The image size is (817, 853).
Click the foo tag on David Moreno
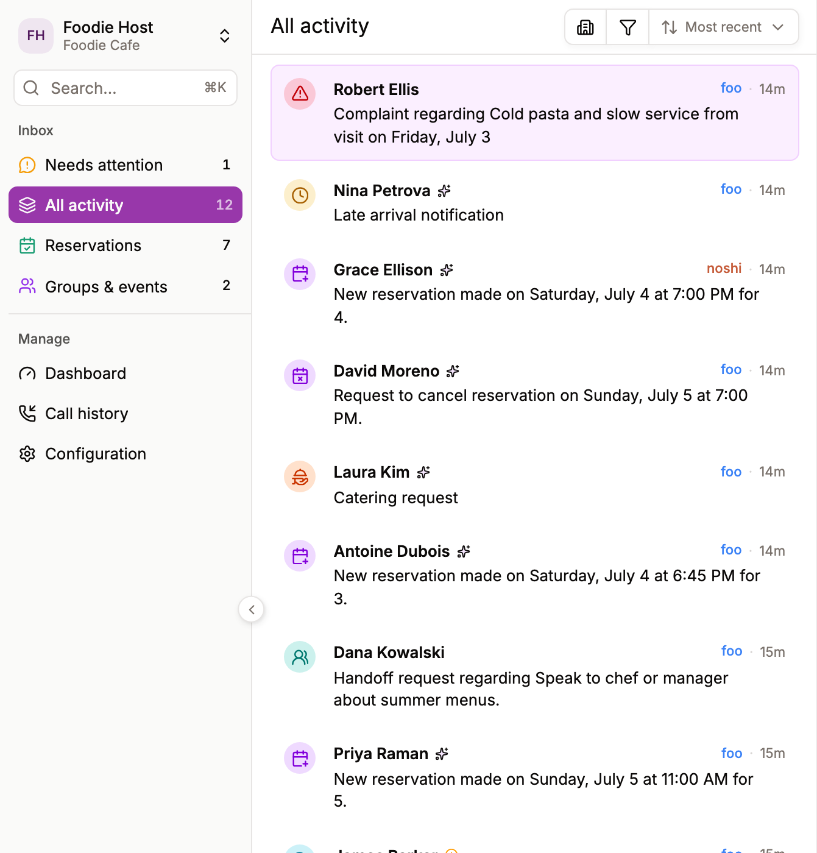(730, 370)
